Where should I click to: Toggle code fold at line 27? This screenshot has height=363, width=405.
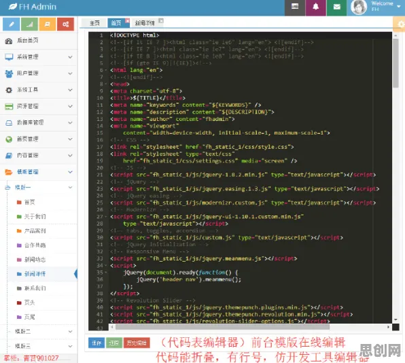point(105,216)
